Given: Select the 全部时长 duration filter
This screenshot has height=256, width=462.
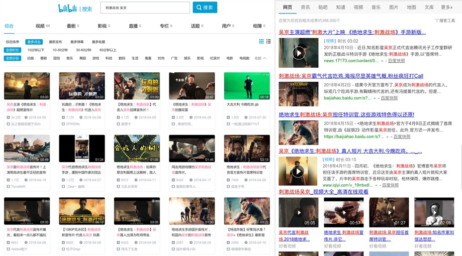Looking at the screenshot, I should point(13,50).
